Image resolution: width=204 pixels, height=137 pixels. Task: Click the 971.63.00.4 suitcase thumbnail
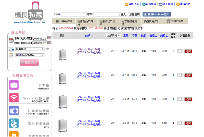[63, 126]
